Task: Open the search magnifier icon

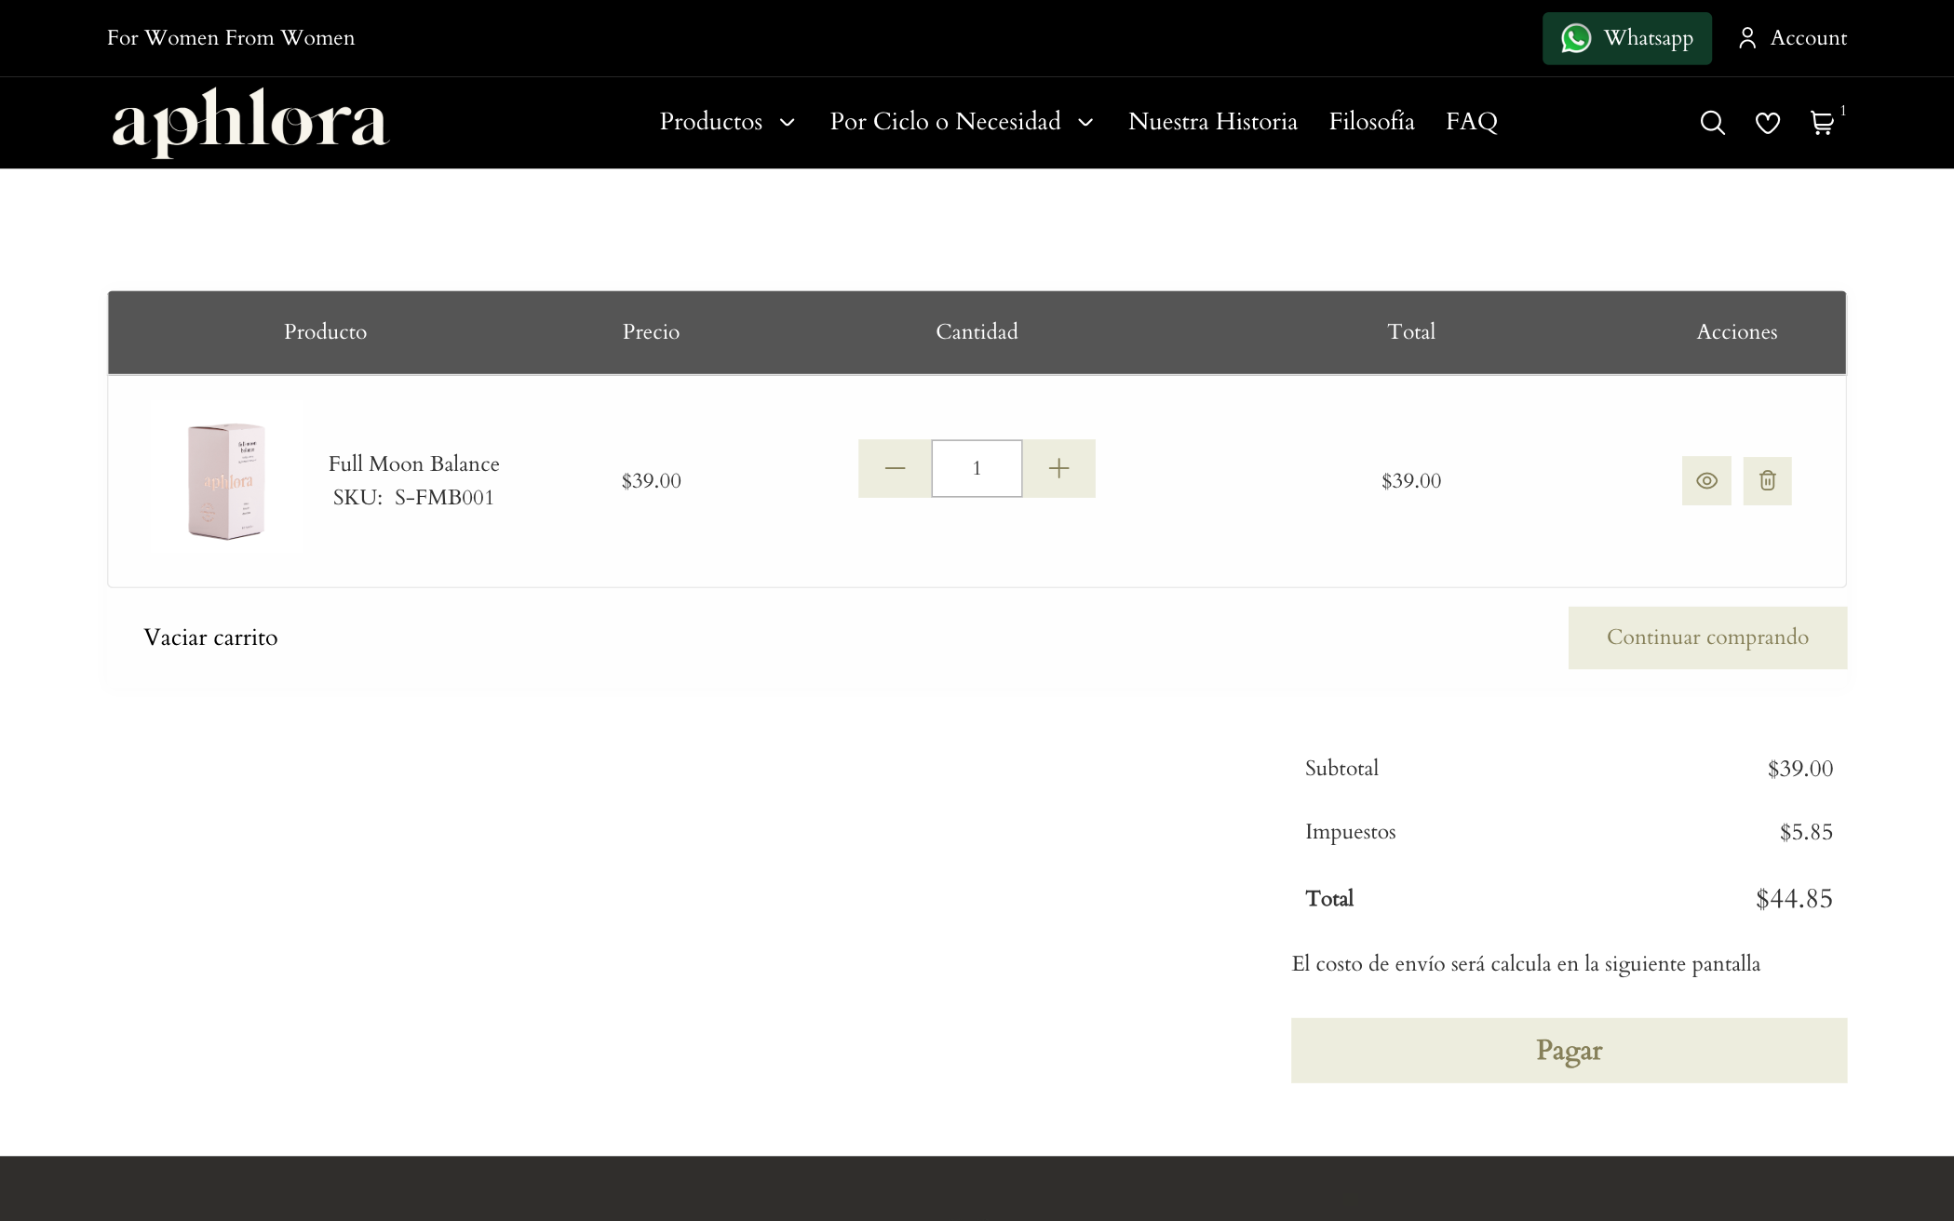Action: point(1712,122)
